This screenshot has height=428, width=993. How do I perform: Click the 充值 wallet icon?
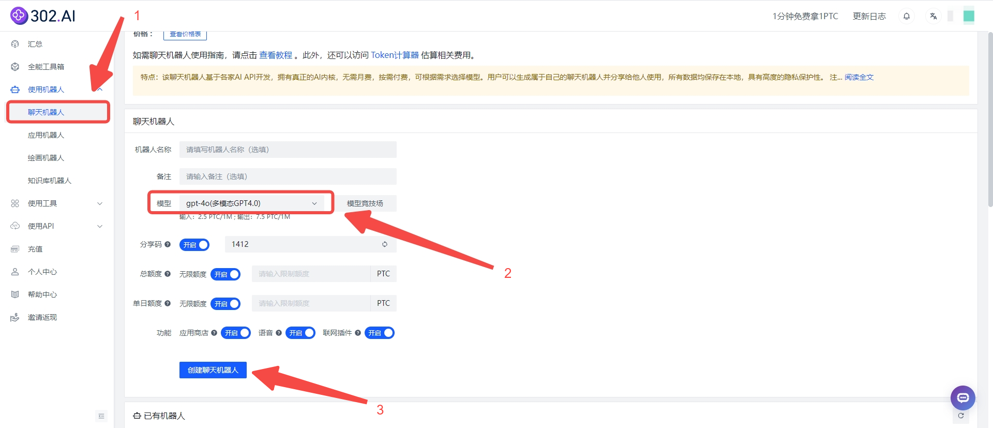15,249
